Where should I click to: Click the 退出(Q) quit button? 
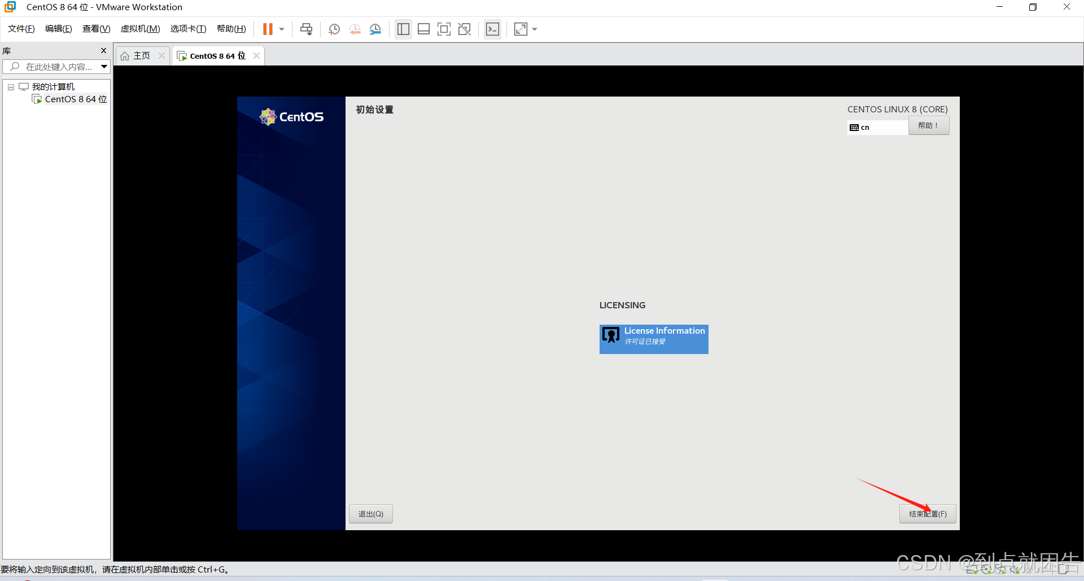coord(371,514)
